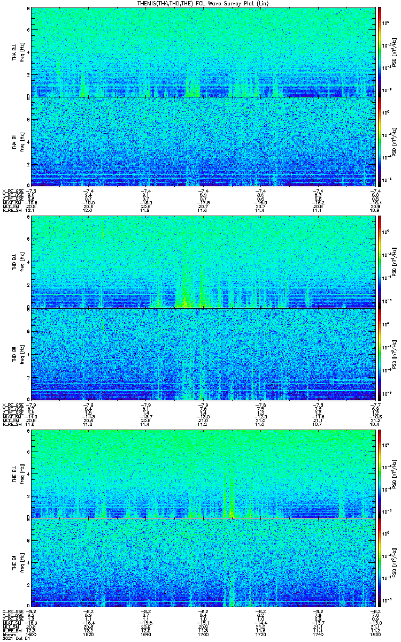Click the X_RE_GSE row label under THD panels
Screen dimensions: 401x642
pyautogui.click(x=12, y=404)
